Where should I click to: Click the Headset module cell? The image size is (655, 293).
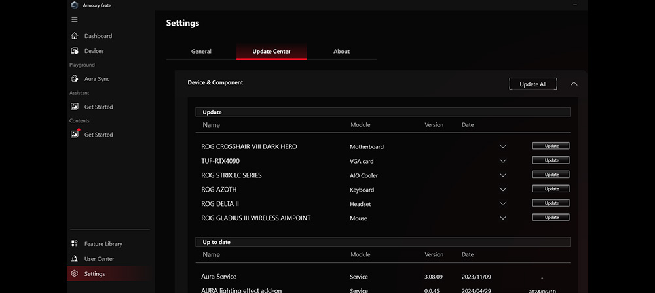point(360,204)
